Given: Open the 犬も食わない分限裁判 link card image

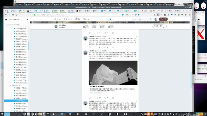Looking at the screenshot, I should pos(113,73).
